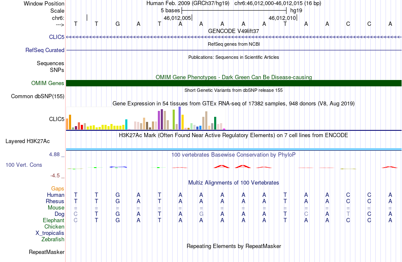The width and height of the screenshot is (402, 262).
Task: Click the GENCODE V49lift37 track title
Action: pyautogui.click(x=234, y=31)
